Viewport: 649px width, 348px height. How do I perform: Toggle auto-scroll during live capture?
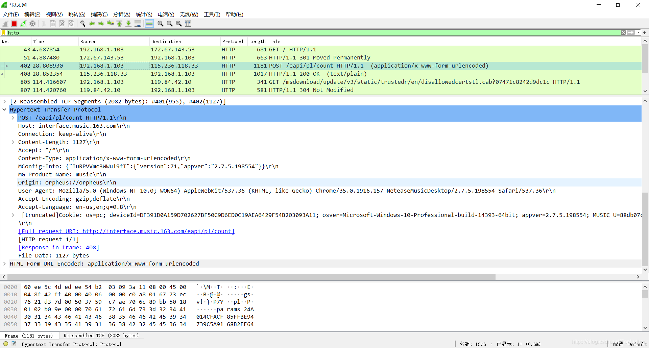(138, 24)
